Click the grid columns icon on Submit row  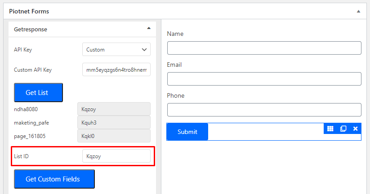(330, 129)
